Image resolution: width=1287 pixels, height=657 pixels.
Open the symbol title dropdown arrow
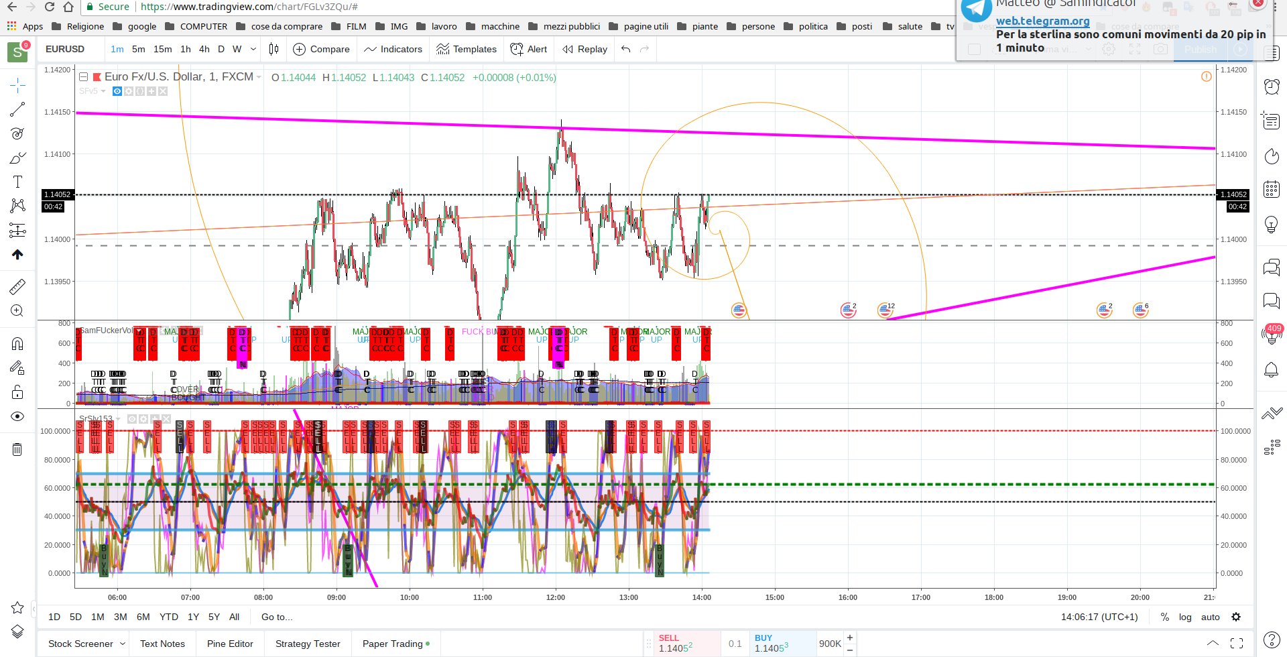[259, 77]
